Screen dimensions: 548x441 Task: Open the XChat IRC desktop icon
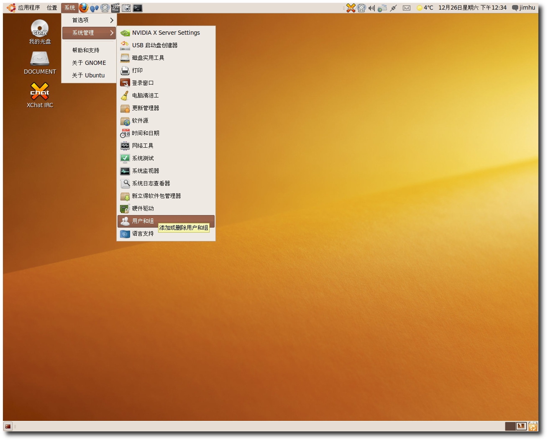(40, 92)
